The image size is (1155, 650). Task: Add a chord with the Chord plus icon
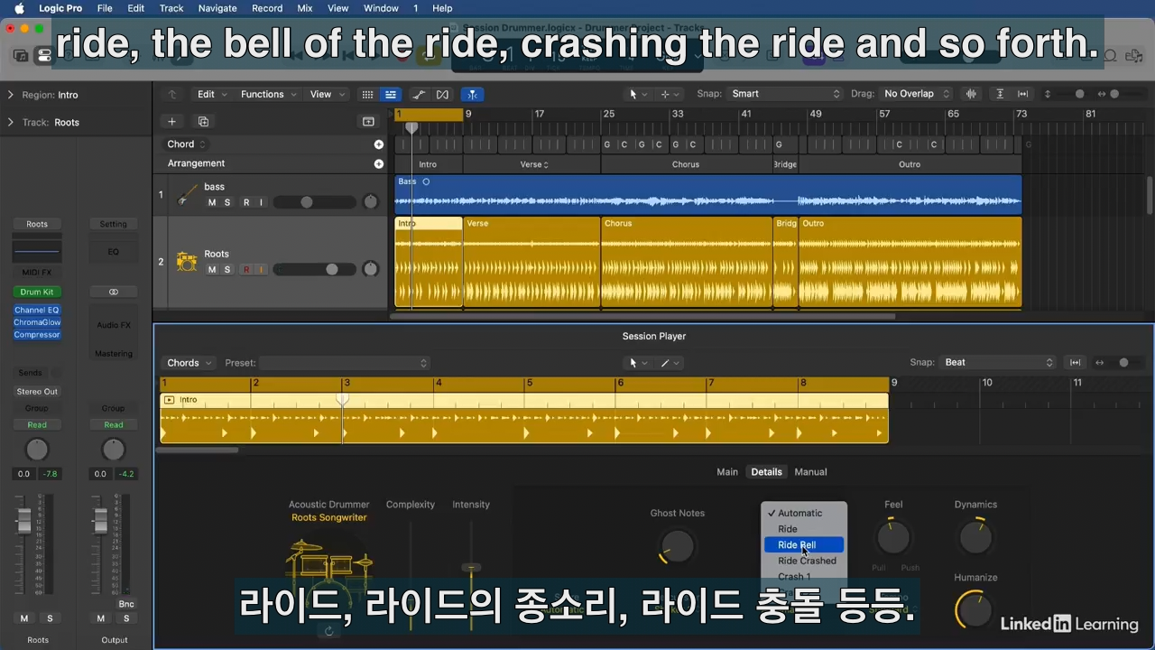coord(379,144)
